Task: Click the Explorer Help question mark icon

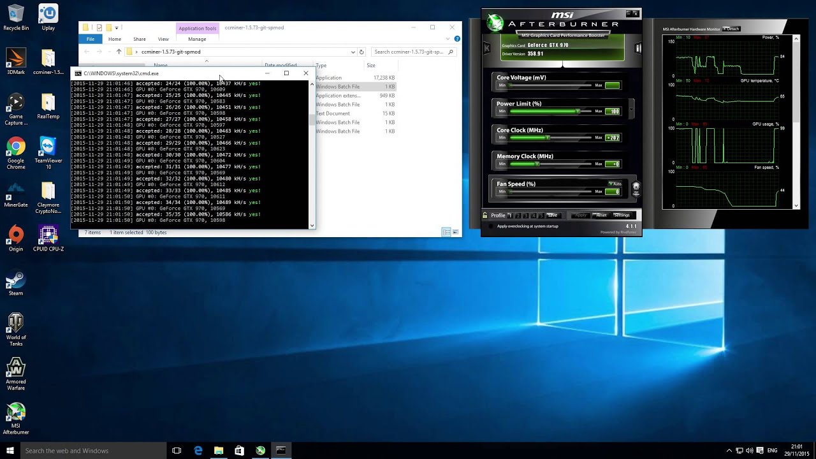Action: (x=457, y=39)
